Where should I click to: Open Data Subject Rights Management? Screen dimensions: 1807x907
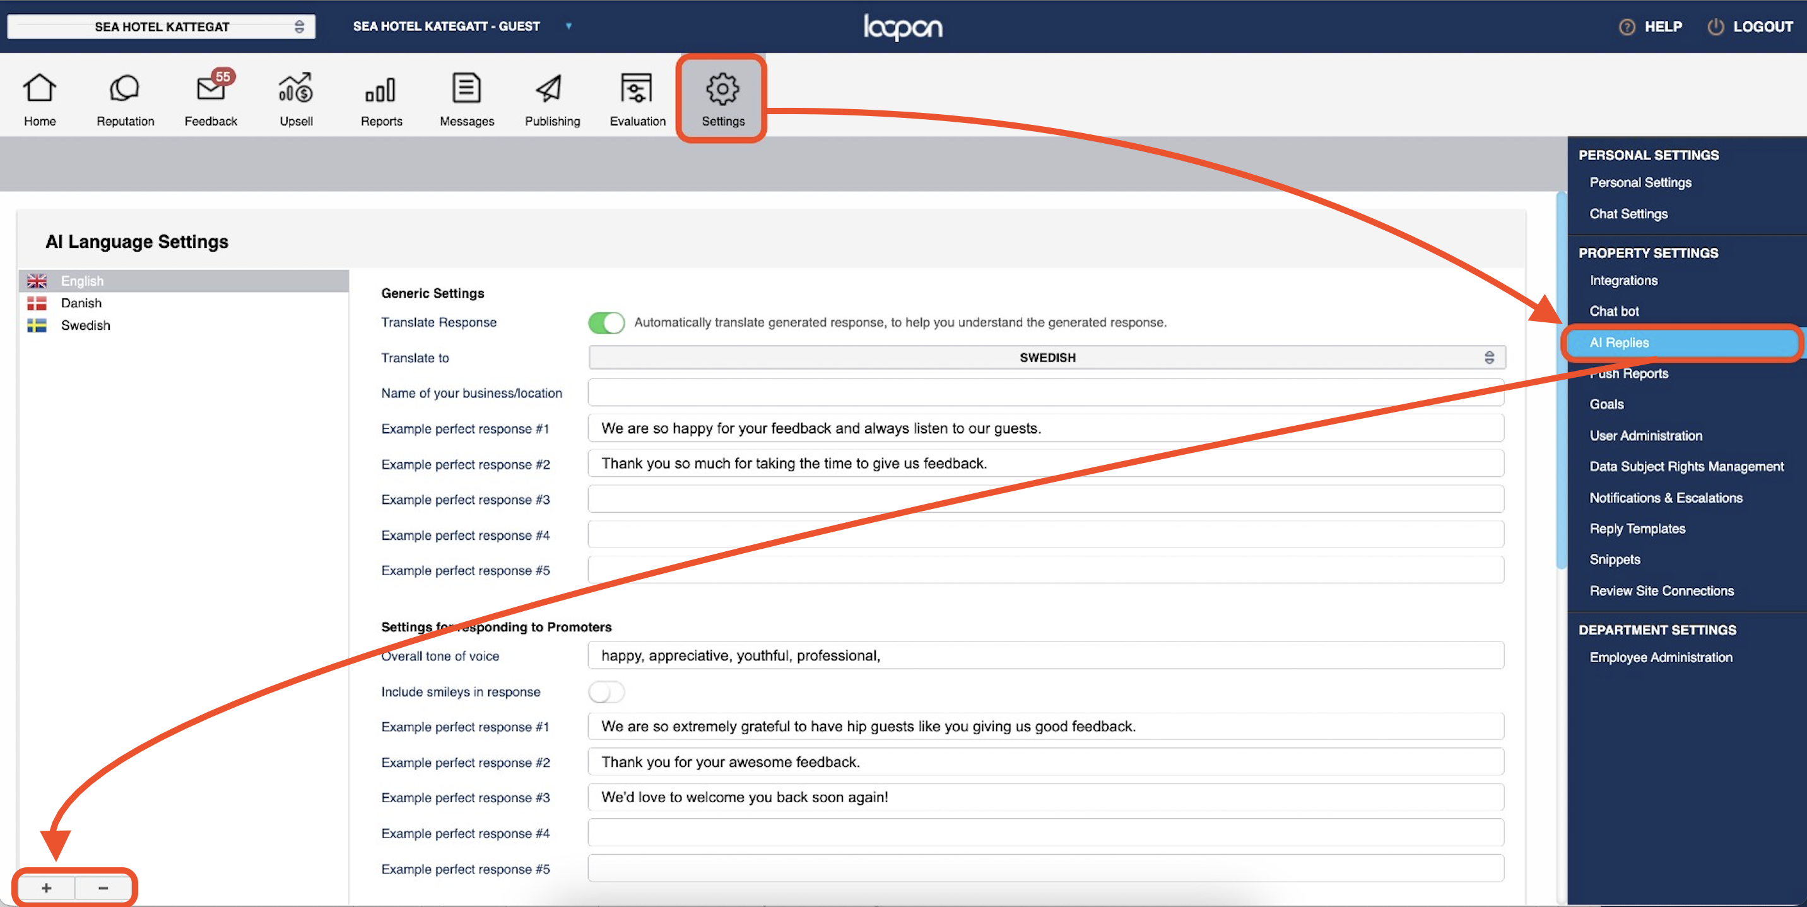click(x=1686, y=467)
